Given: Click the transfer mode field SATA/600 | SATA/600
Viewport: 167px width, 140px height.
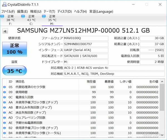Looking at the screenshot, I should (86, 56).
